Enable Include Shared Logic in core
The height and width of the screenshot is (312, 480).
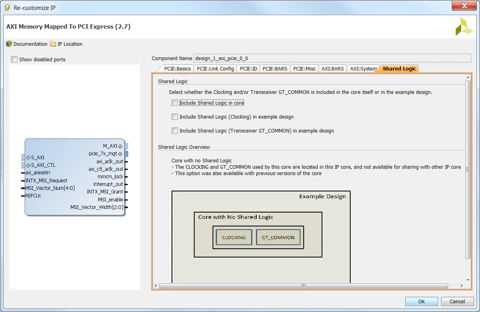pos(174,102)
